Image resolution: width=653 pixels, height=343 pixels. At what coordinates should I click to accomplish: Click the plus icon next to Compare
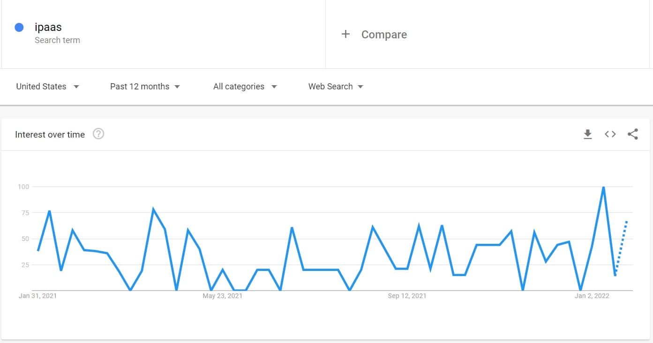point(345,34)
